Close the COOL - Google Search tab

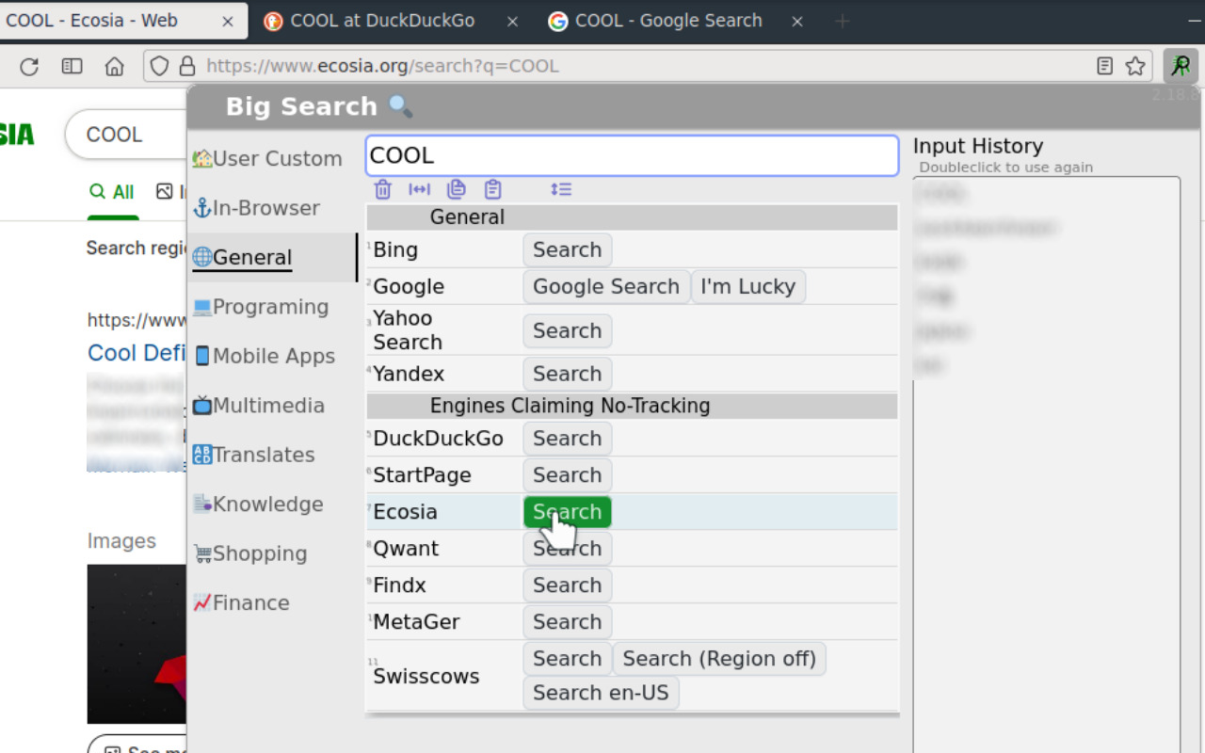[x=797, y=21]
